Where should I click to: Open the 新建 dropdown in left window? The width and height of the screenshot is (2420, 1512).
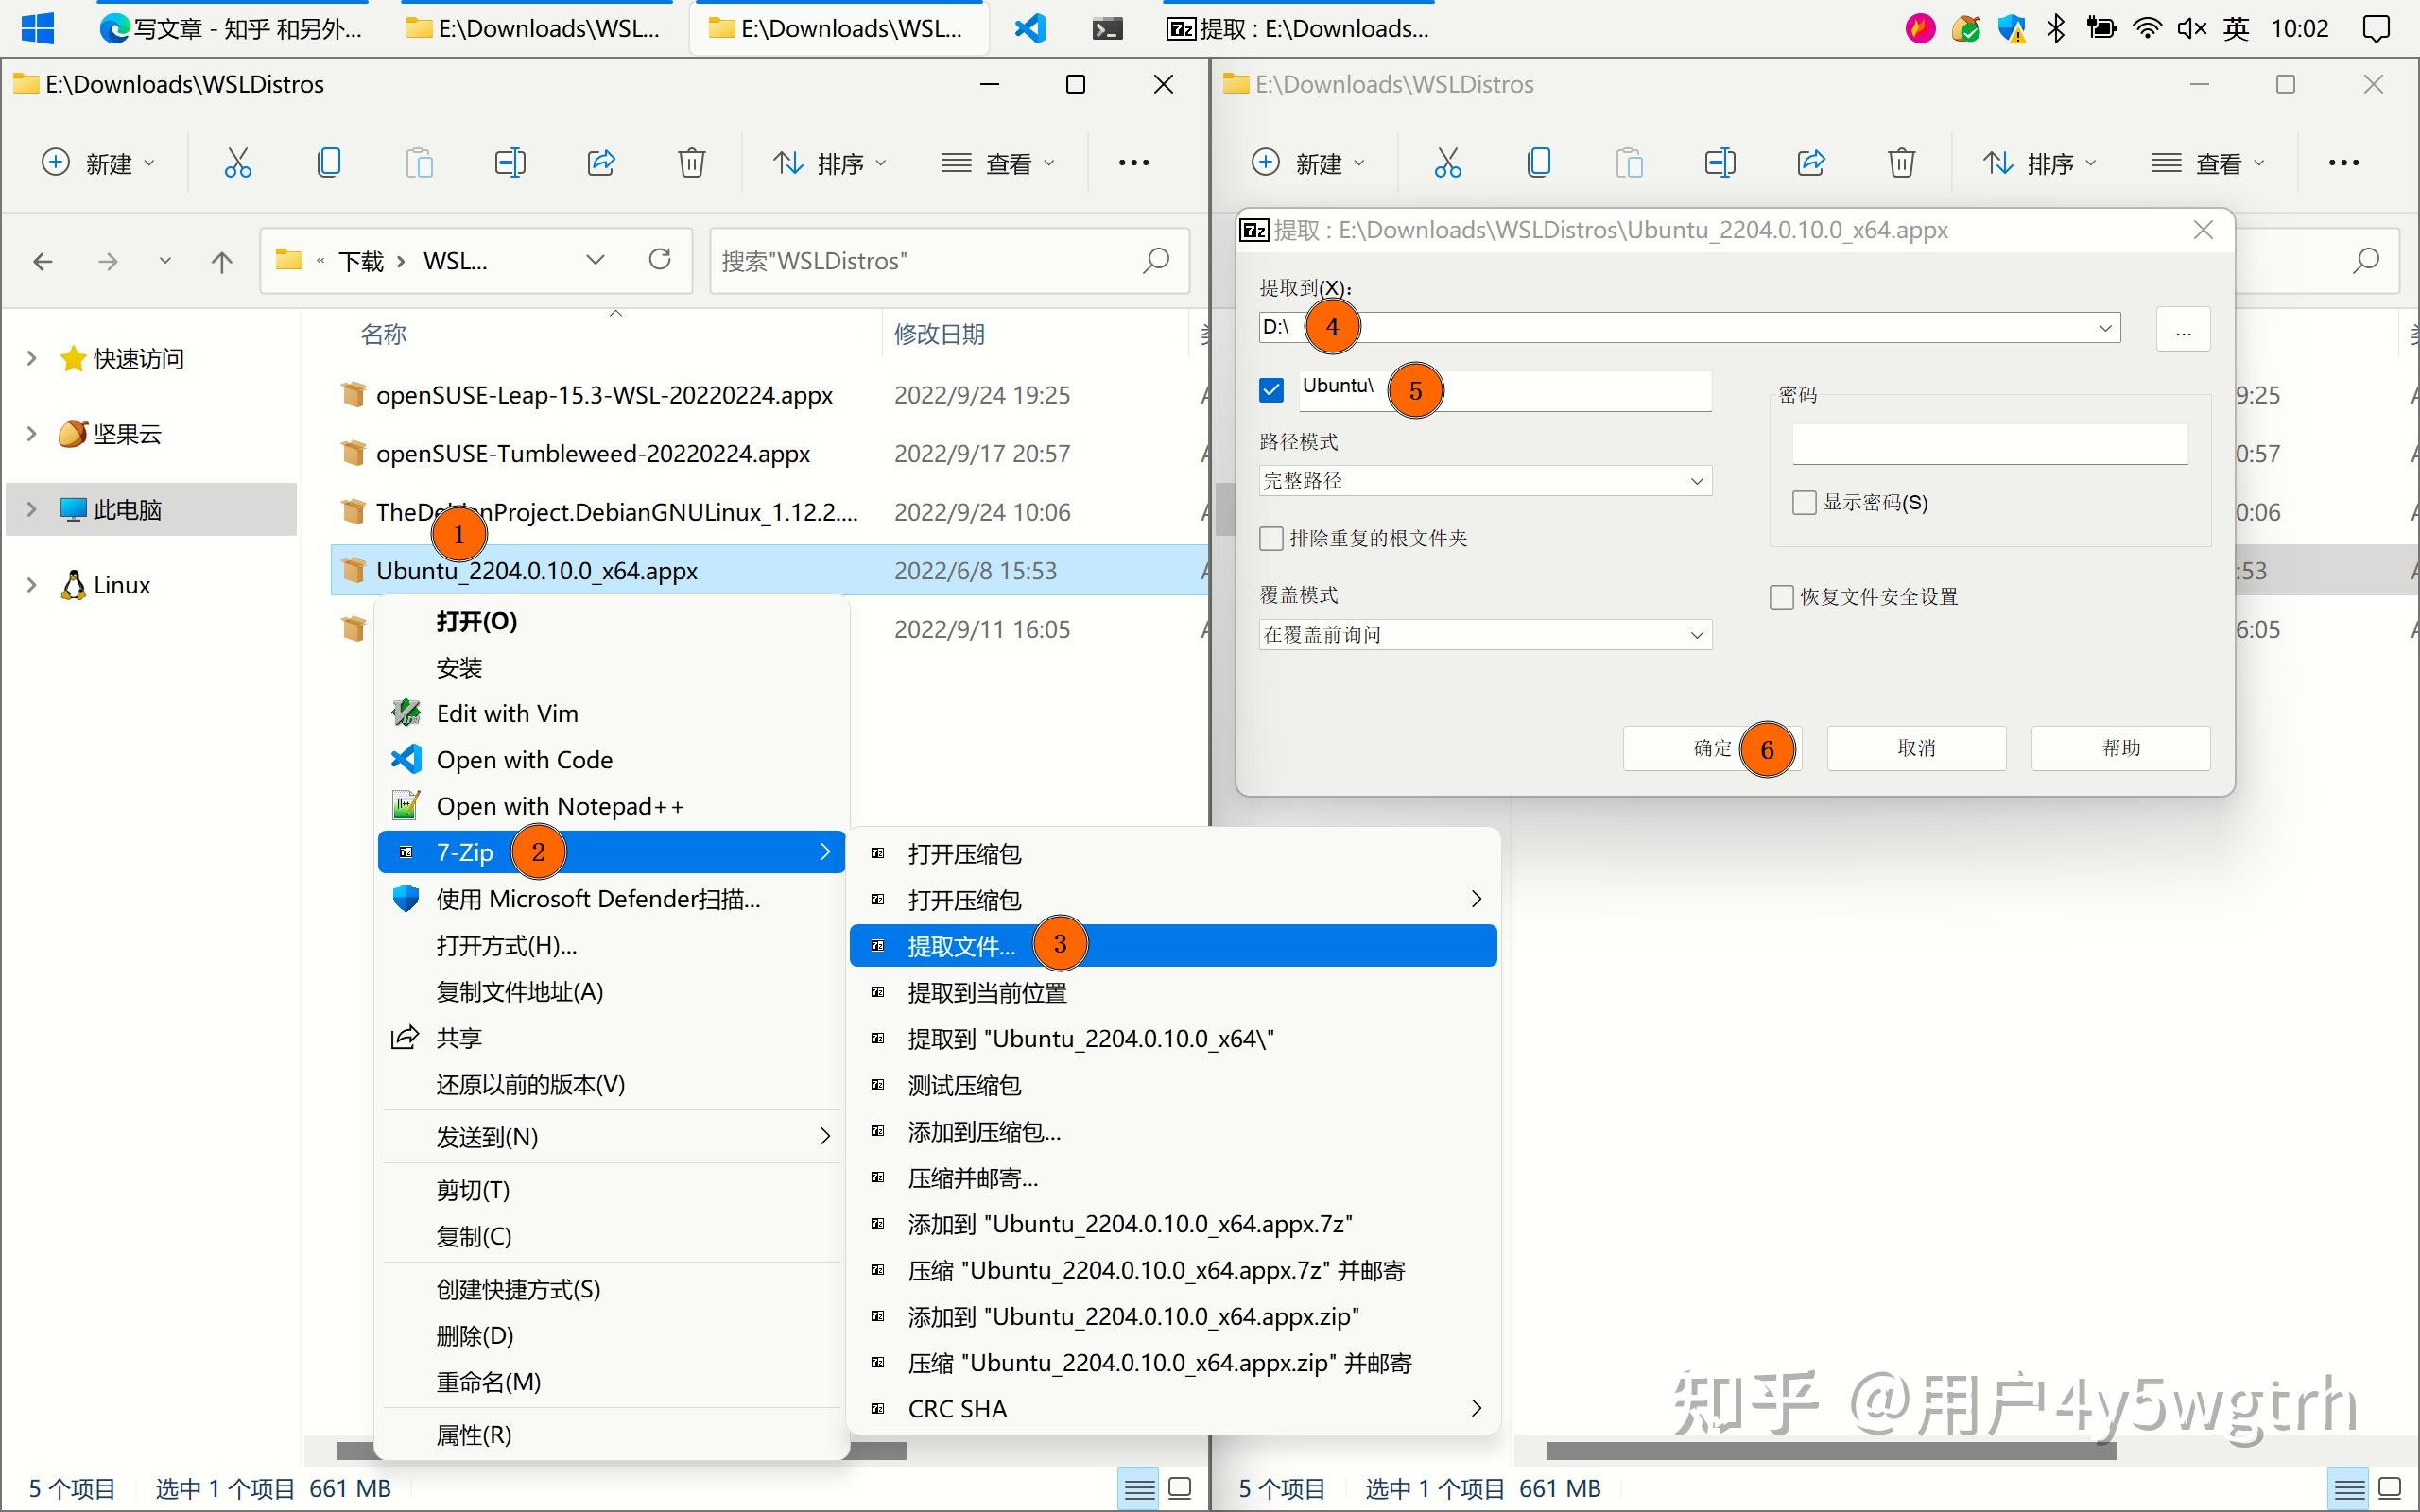(98, 163)
